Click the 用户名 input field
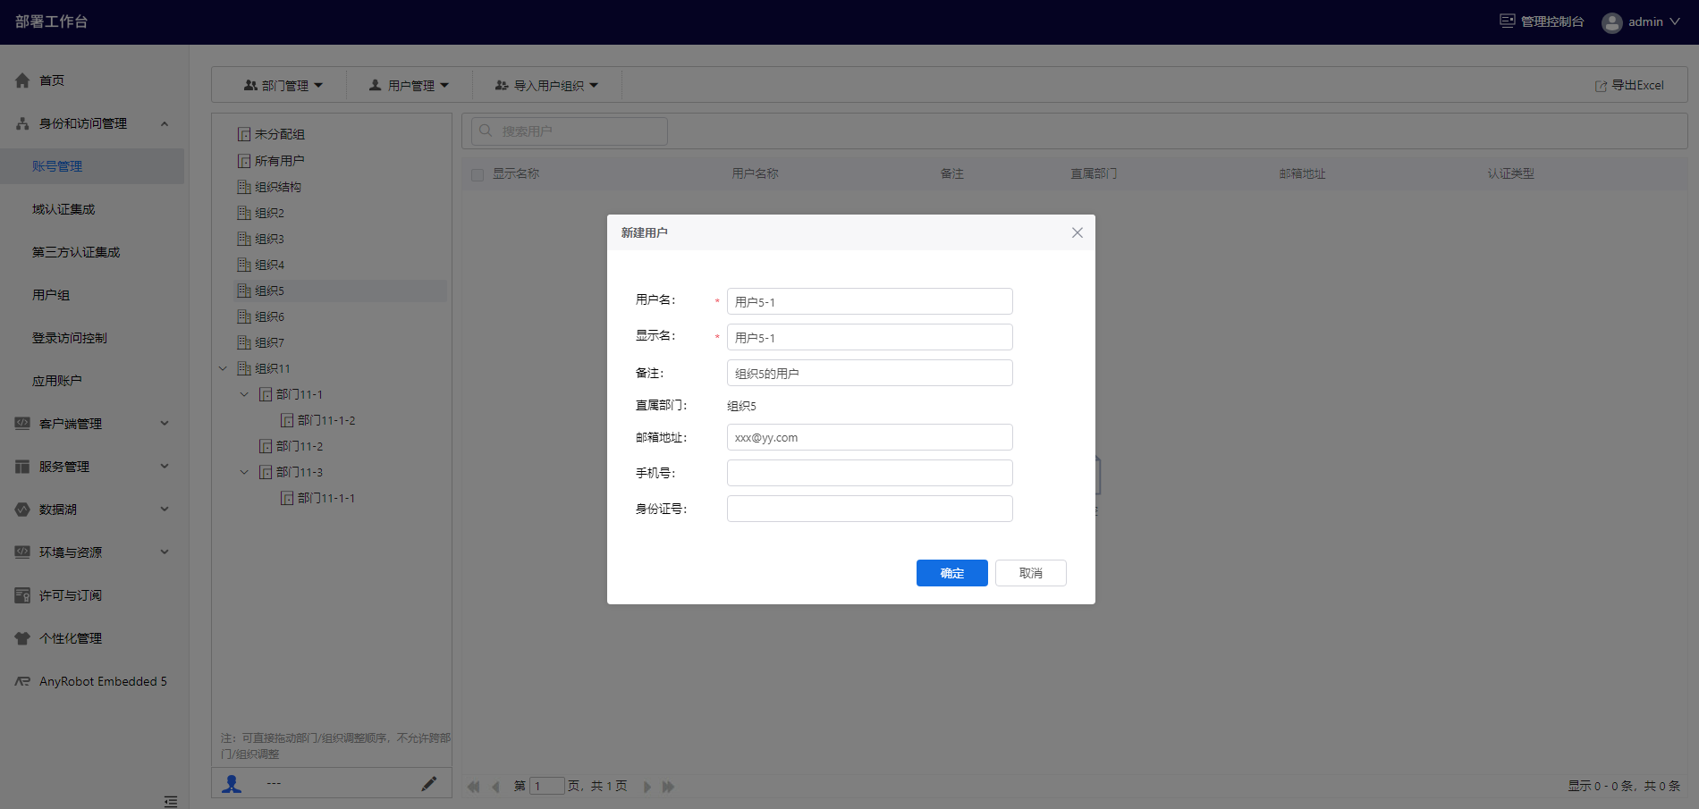This screenshot has height=809, width=1699. tap(870, 301)
